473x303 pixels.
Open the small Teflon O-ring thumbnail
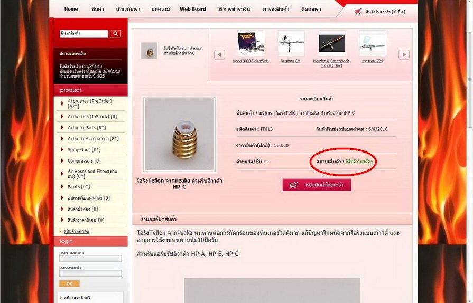coord(149,51)
